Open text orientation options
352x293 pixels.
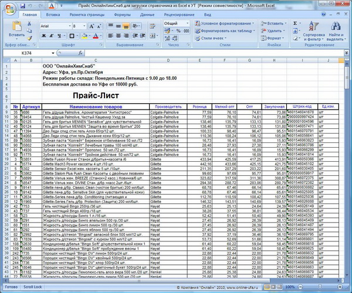coord(136,26)
